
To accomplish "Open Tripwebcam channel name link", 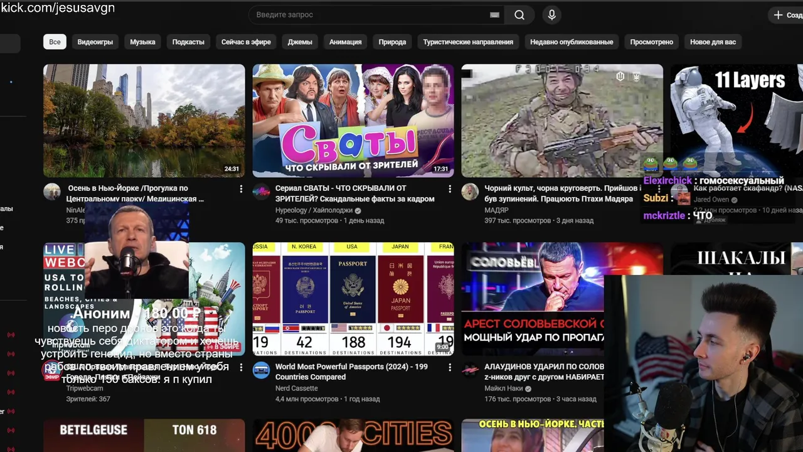I will click(x=85, y=389).
